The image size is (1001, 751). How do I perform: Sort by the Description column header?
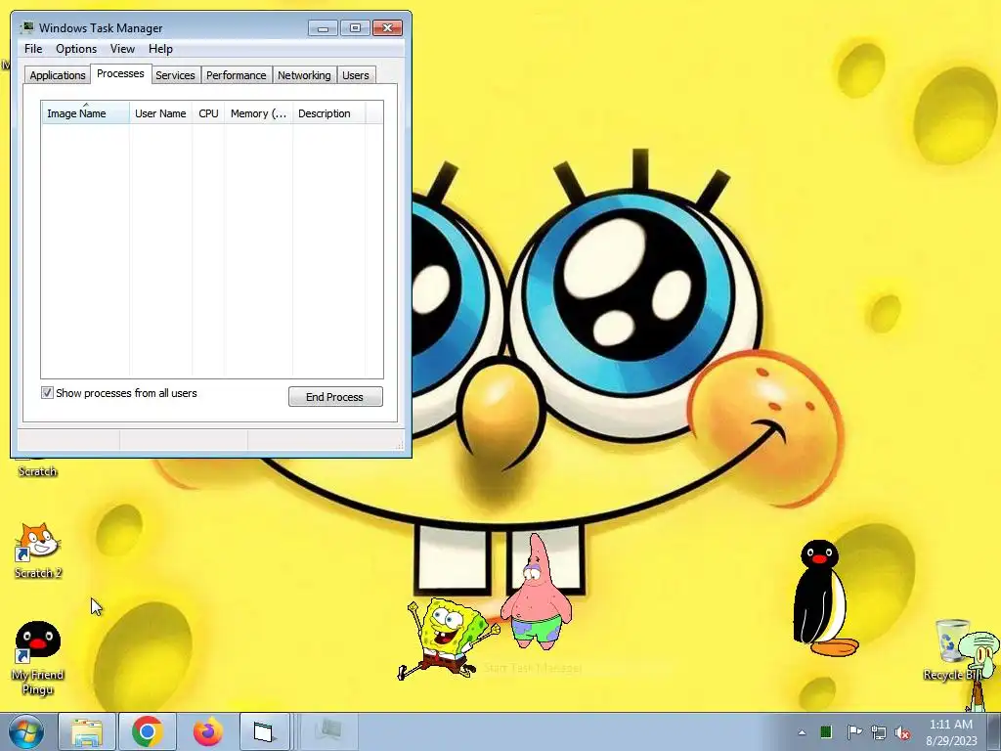(328, 113)
